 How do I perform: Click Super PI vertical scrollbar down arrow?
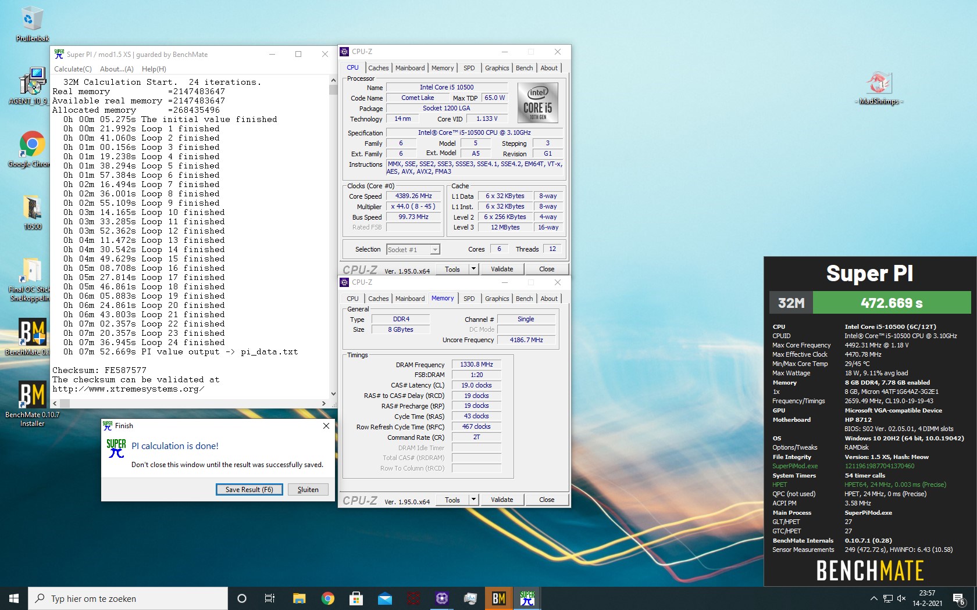(x=333, y=393)
